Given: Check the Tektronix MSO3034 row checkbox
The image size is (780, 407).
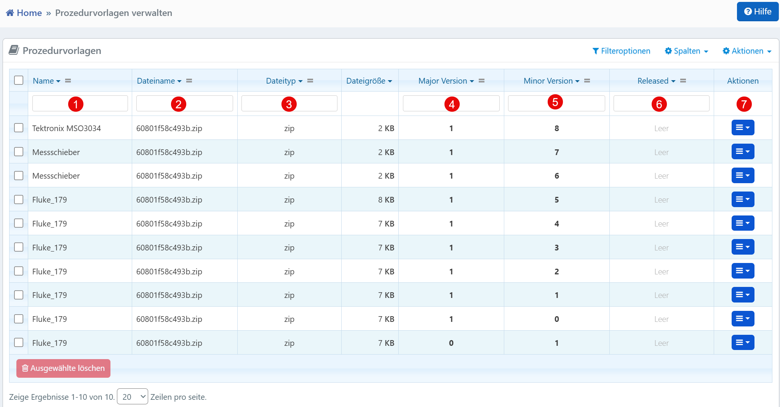Looking at the screenshot, I should (x=19, y=128).
